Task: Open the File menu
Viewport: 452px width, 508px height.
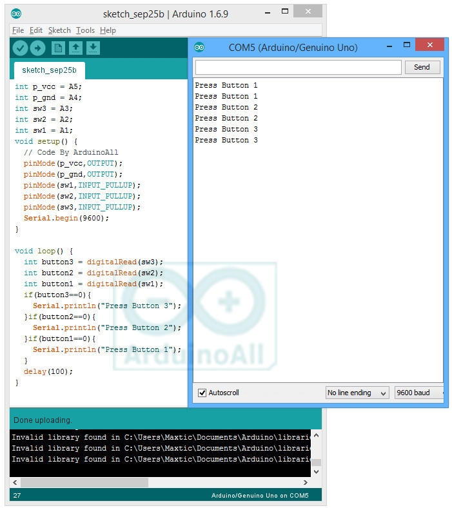Action: coord(18,30)
